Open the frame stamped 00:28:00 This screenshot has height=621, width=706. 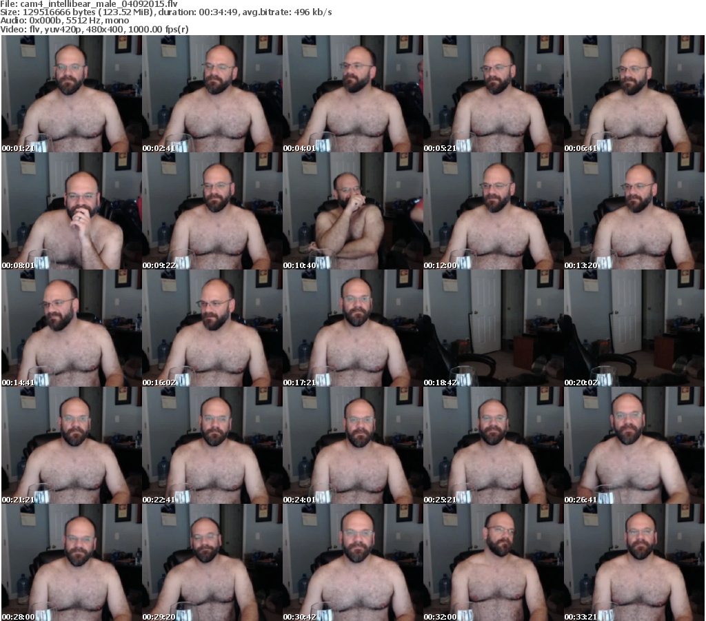click(72, 562)
